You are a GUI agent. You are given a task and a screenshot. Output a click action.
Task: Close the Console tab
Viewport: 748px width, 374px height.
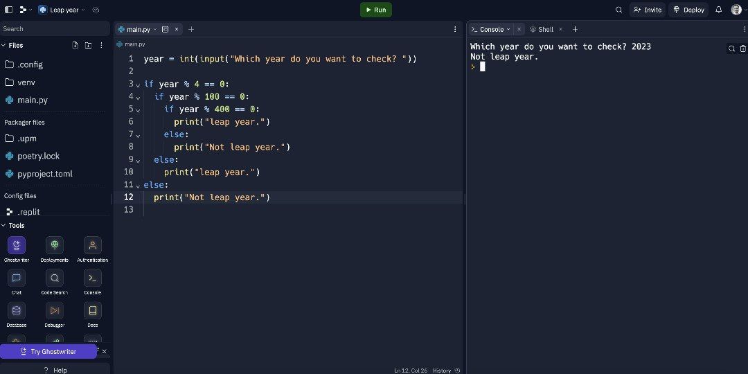click(x=519, y=29)
